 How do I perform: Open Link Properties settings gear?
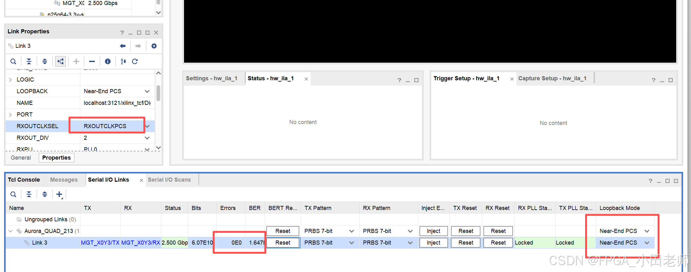point(154,46)
